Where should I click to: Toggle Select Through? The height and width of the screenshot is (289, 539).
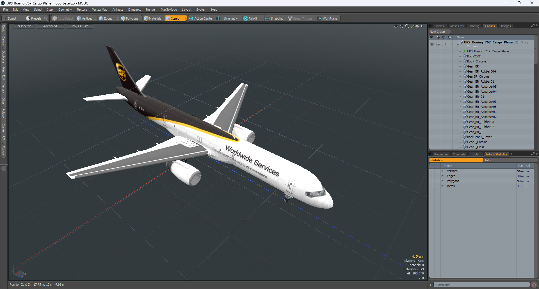click(301, 18)
